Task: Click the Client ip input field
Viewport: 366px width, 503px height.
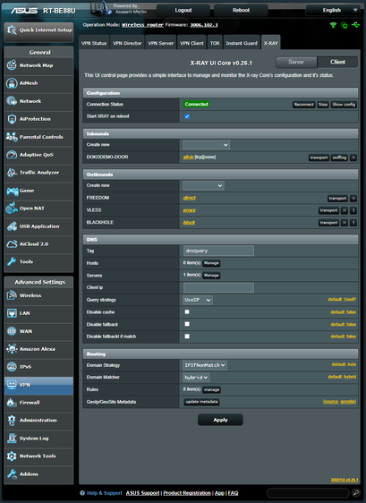Action: point(218,287)
